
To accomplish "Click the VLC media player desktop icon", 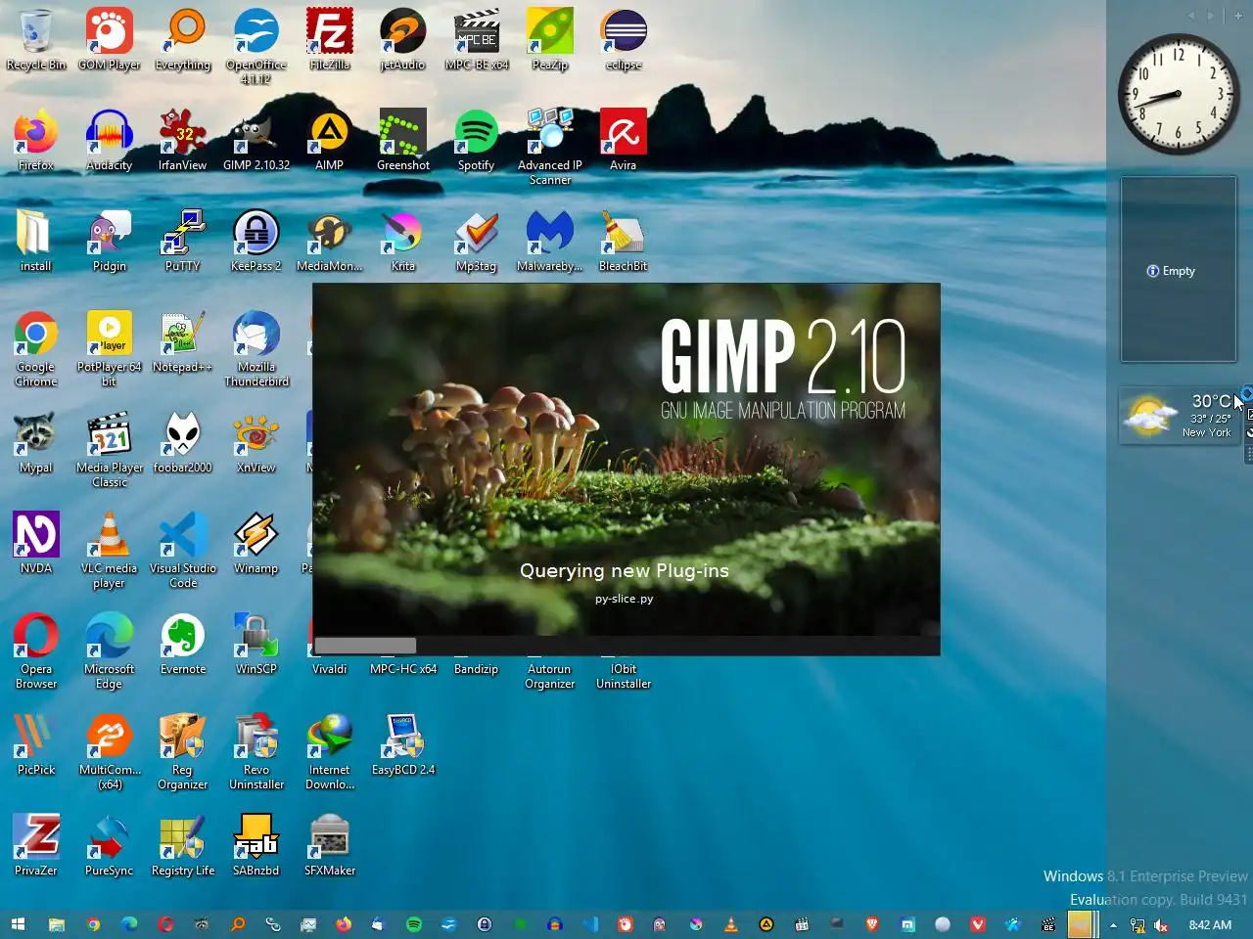I will click(x=110, y=551).
